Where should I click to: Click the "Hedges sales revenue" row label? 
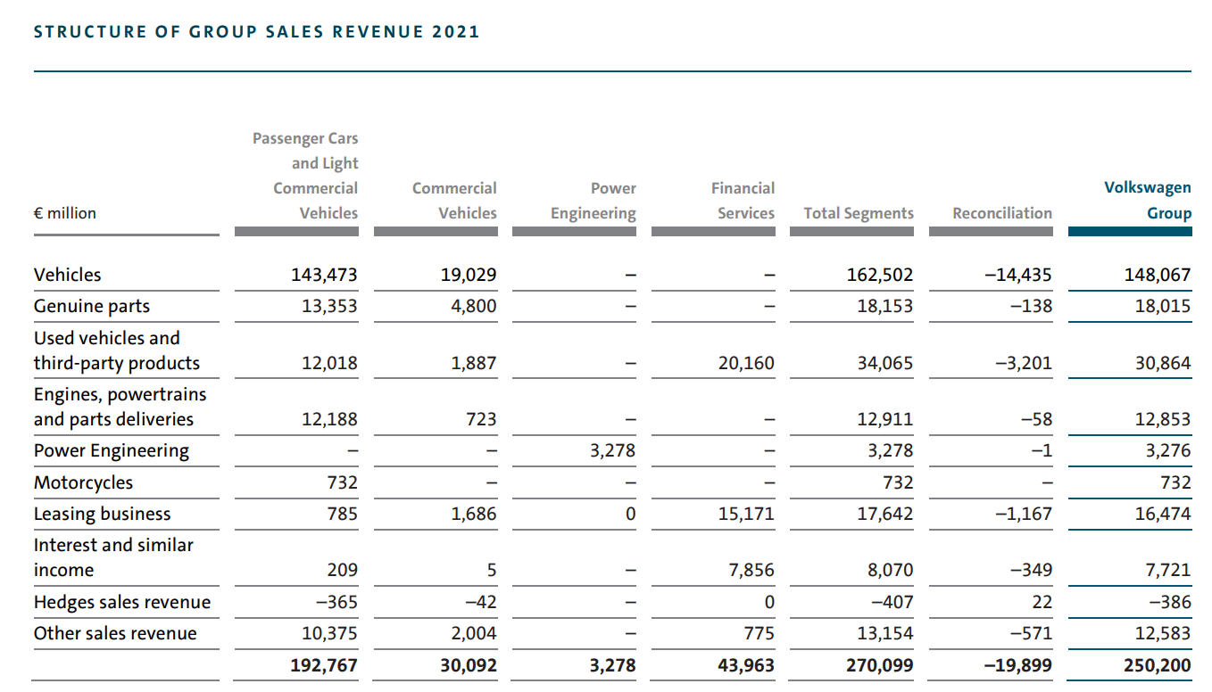[122, 602]
